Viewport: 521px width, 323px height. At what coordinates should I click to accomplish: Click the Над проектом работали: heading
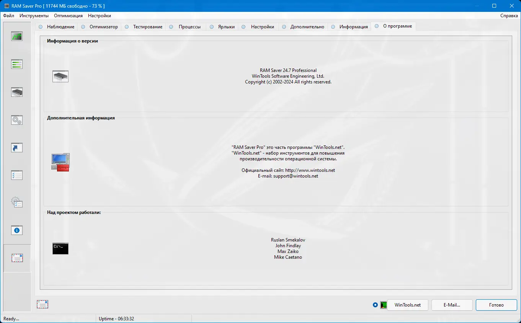(x=74, y=212)
